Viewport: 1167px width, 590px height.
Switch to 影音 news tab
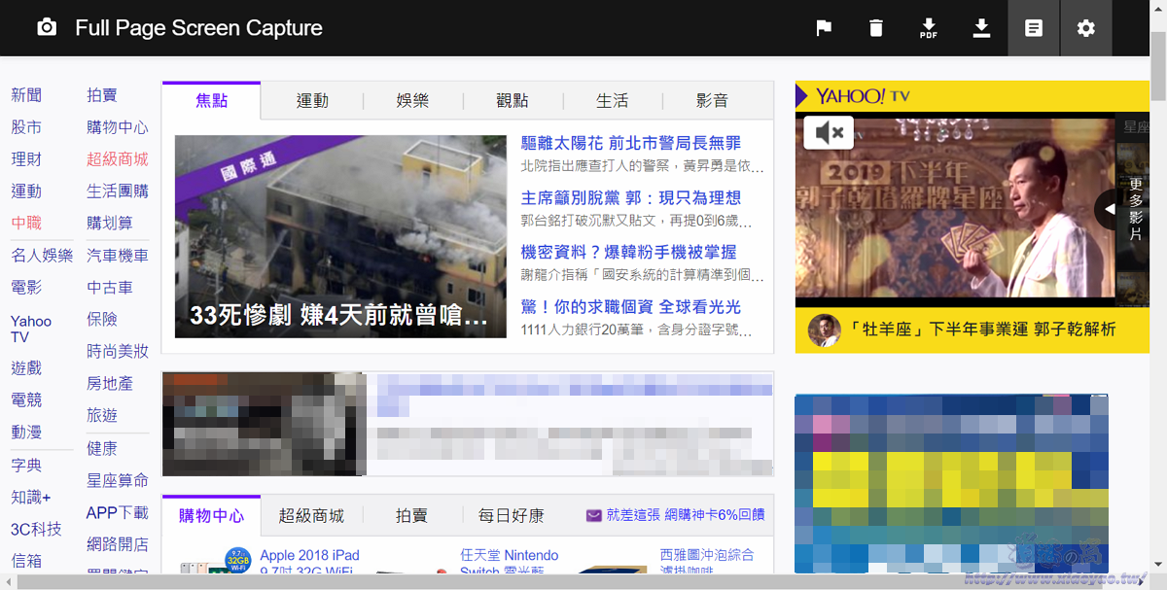tap(713, 101)
